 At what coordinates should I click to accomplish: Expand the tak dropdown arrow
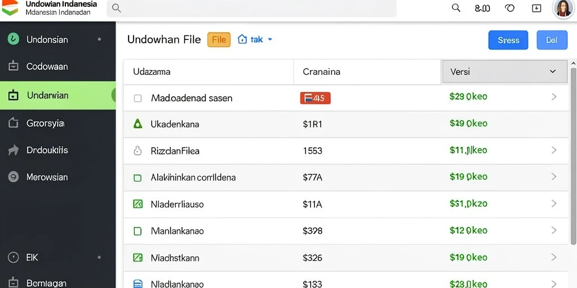point(270,39)
